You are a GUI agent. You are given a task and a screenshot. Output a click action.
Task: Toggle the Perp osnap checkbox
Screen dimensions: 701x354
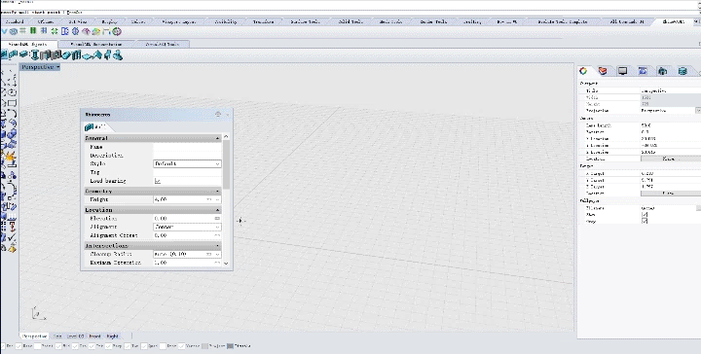click(x=109, y=346)
